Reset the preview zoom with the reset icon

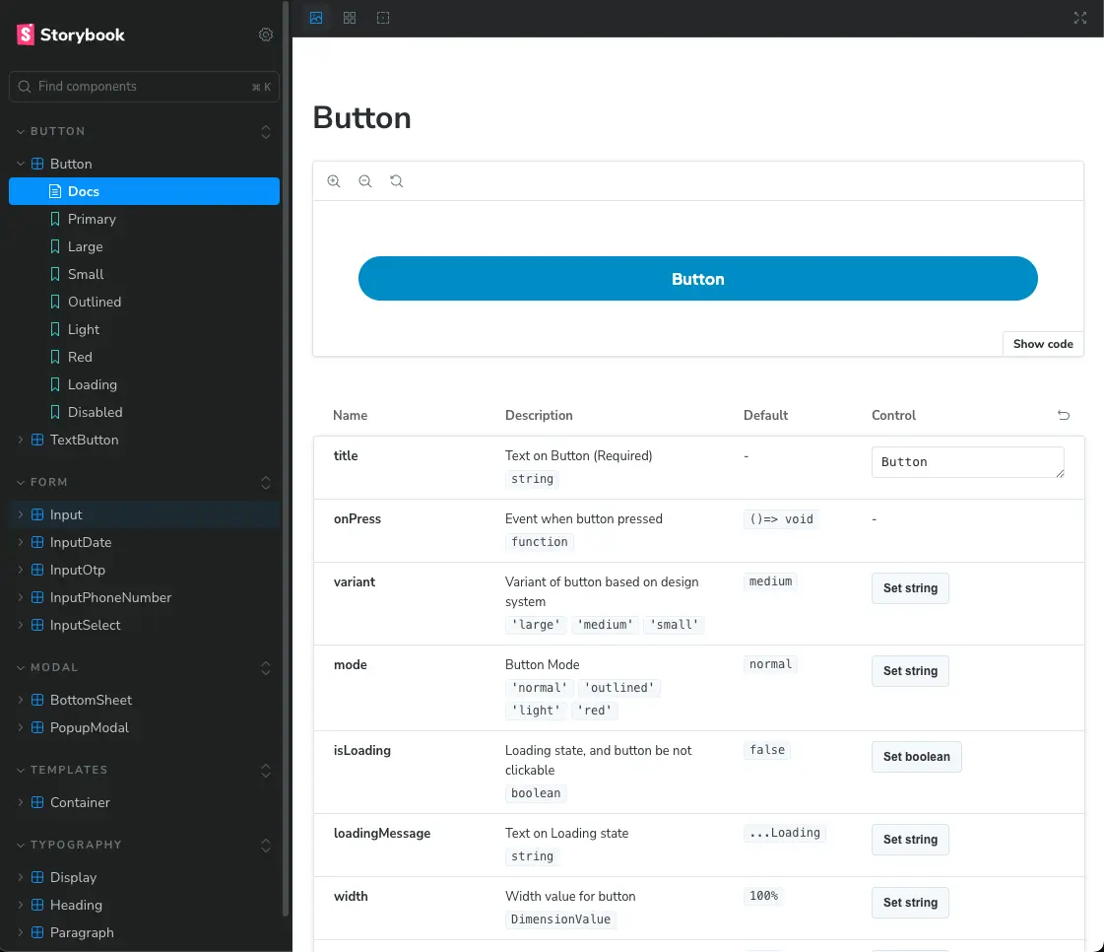[397, 181]
